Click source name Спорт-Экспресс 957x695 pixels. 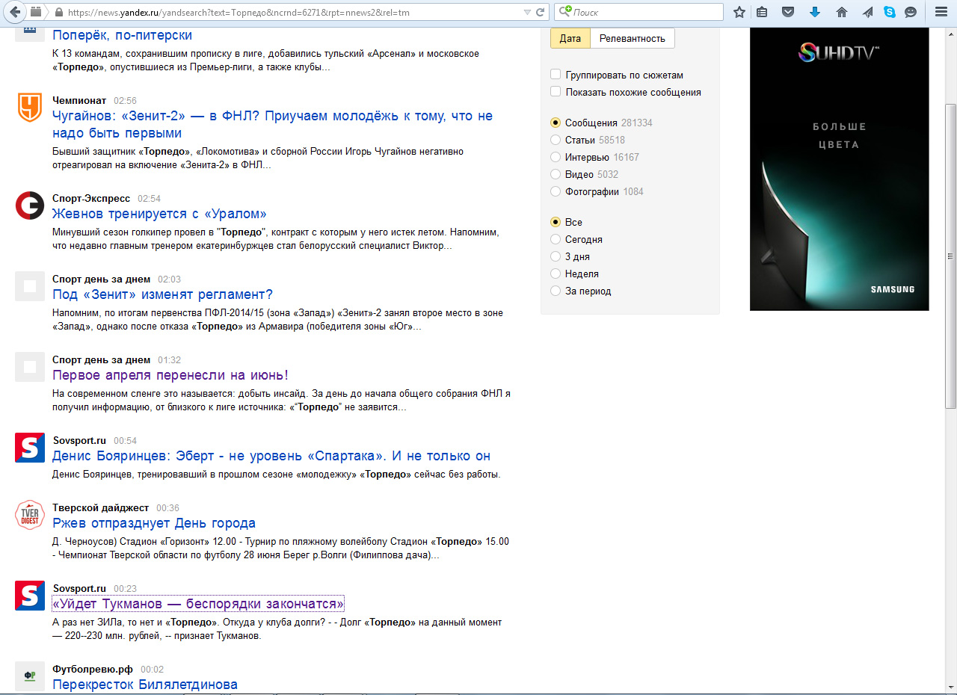coord(91,198)
